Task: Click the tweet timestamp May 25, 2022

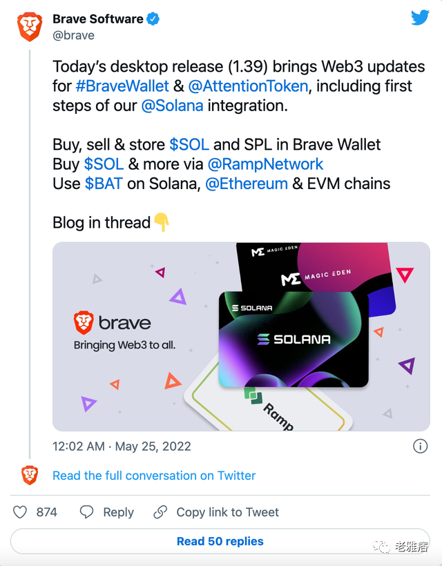Action: (122, 447)
